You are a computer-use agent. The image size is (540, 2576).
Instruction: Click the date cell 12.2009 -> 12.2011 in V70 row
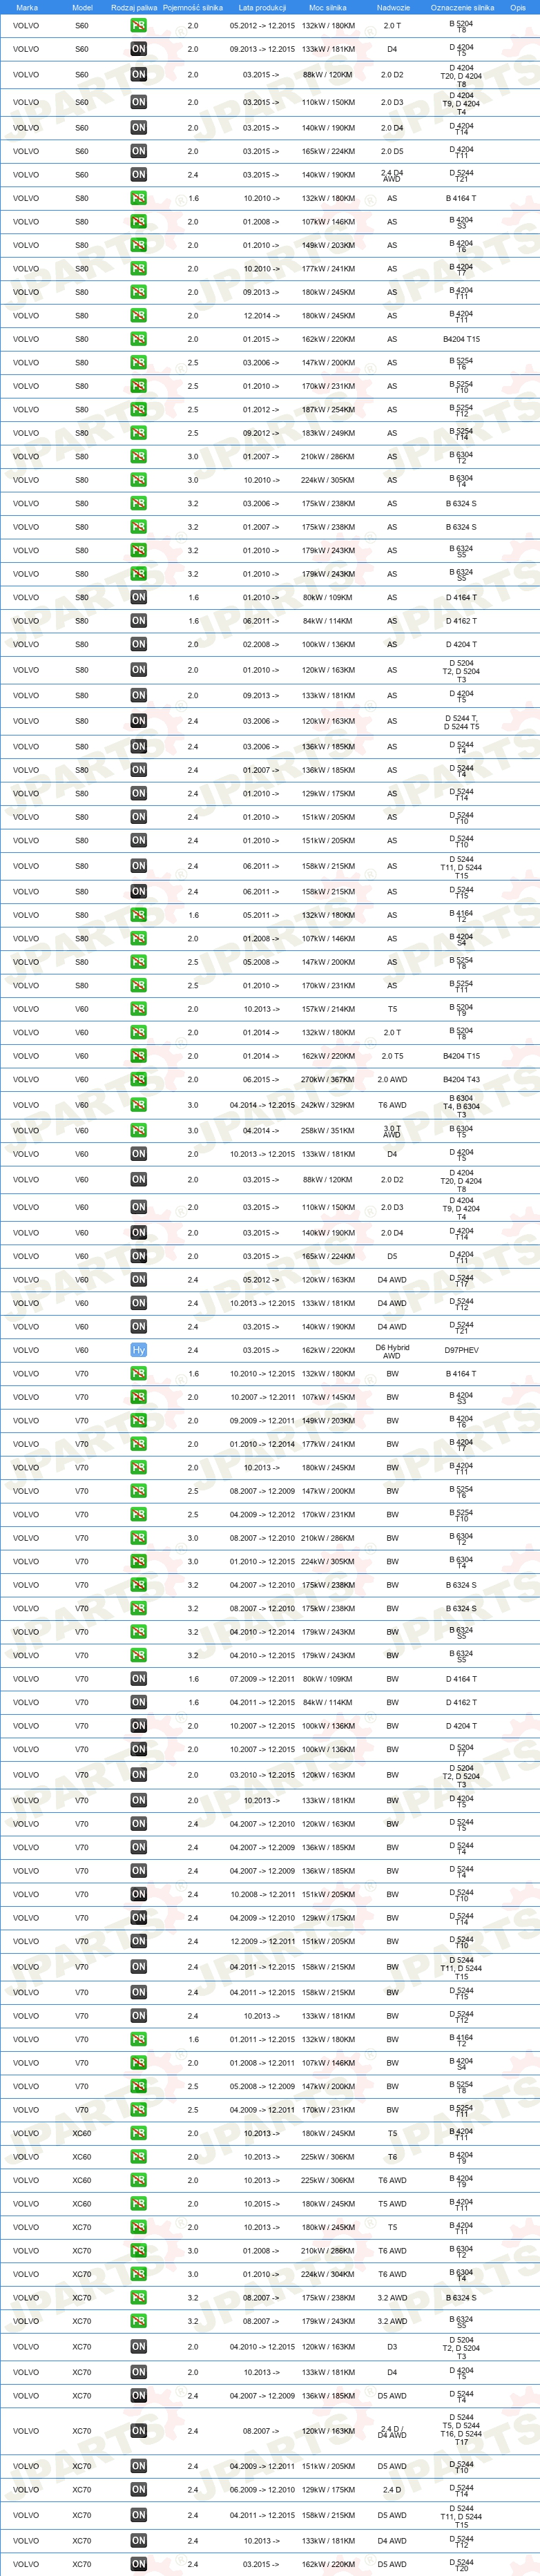[262, 1941]
